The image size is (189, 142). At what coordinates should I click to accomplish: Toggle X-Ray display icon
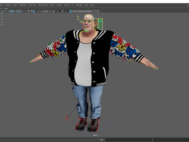(x=44, y=11)
